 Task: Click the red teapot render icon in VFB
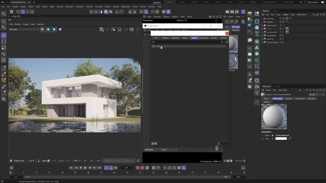131,29
